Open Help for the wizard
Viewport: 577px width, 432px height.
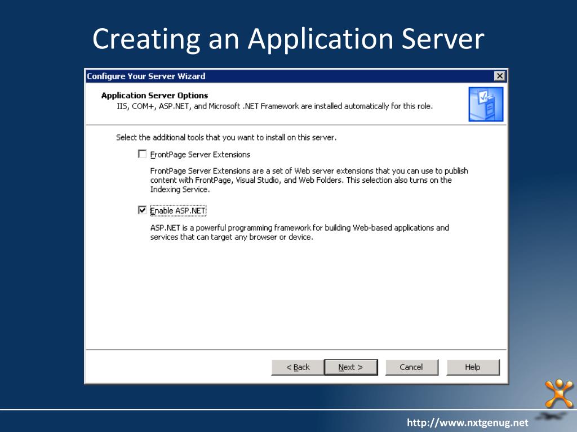pyautogui.click(x=473, y=367)
